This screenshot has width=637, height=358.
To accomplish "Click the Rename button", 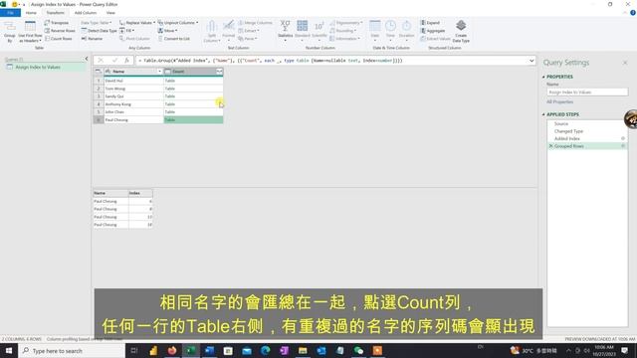I will 92,39.
